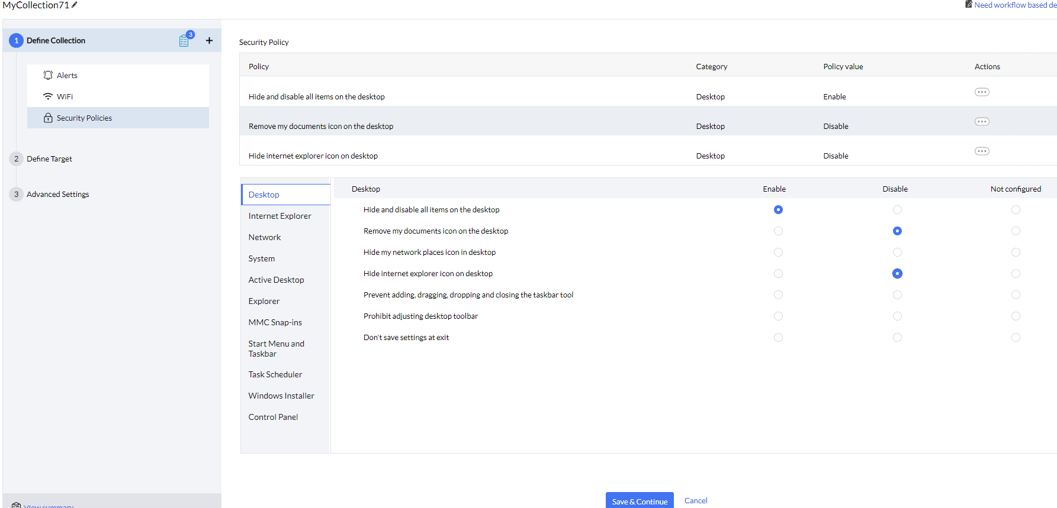Open Security Policies in the sidebar
Viewport: 1057px width, 508px height.
pyautogui.click(x=84, y=118)
